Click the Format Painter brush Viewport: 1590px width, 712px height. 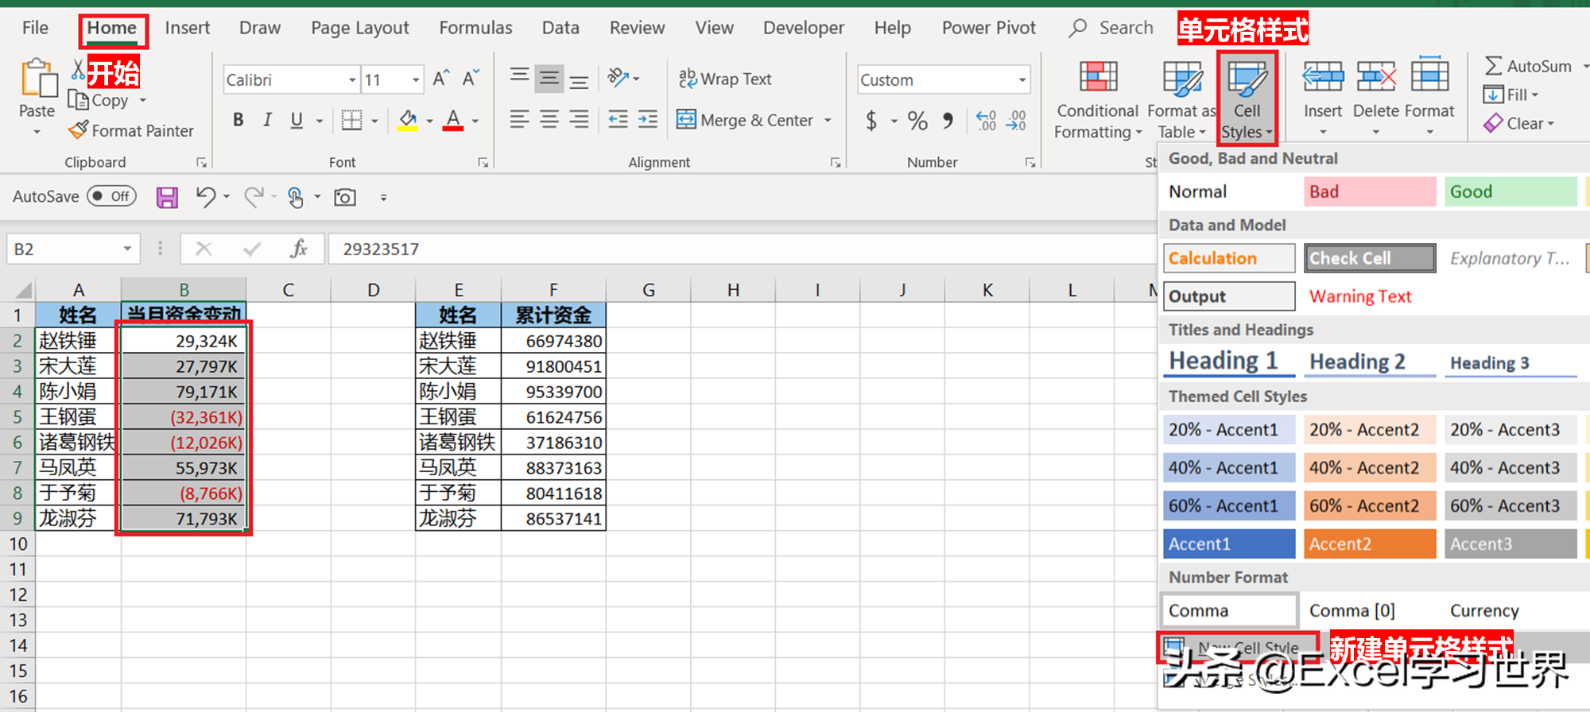coord(78,130)
